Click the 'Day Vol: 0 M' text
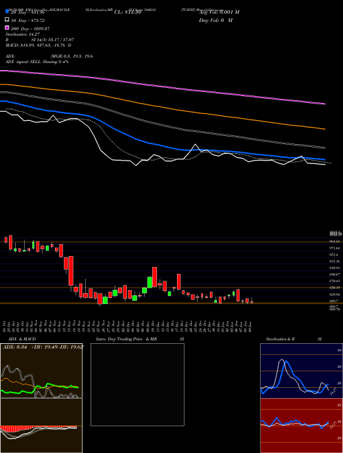 tap(215, 20)
